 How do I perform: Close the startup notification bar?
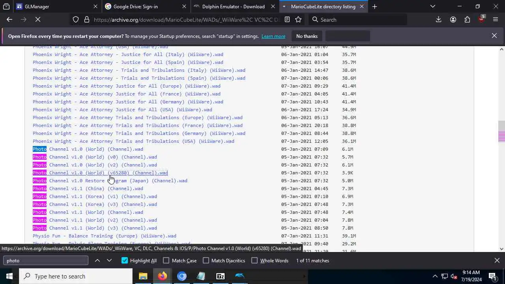(494, 36)
